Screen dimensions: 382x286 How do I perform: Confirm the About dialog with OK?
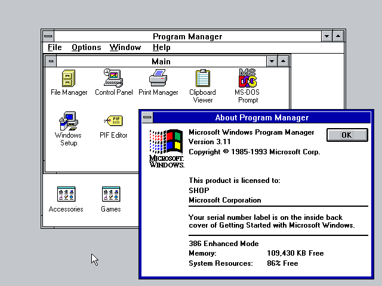pyautogui.click(x=347, y=135)
